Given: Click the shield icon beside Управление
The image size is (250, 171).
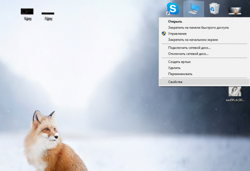Looking at the screenshot, I should (x=164, y=34).
